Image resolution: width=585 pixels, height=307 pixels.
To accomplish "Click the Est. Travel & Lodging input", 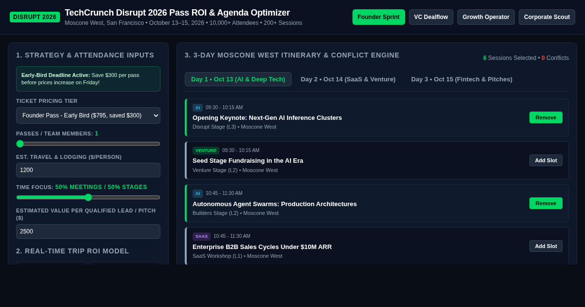I will (x=88, y=170).
